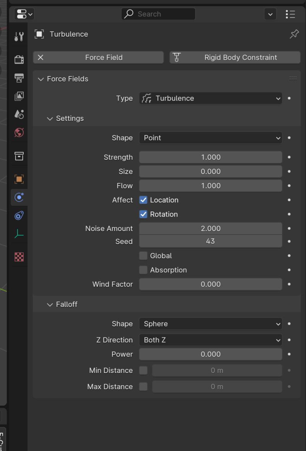Open the falloff Shape dropdown
This screenshot has height=451, width=306.
210,323
